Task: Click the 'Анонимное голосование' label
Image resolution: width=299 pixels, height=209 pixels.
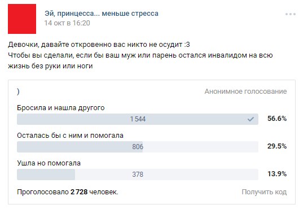Action: pos(245,92)
